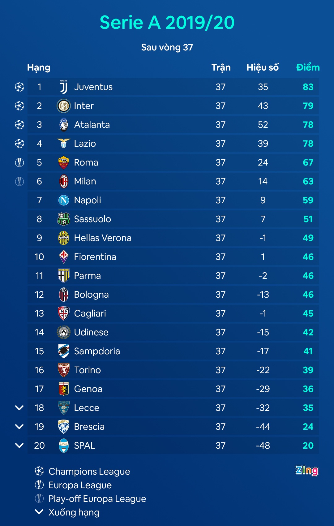This screenshot has height=526, width=334.
Task: Click the relegation chevron beside SPAL
Action: (19, 446)
